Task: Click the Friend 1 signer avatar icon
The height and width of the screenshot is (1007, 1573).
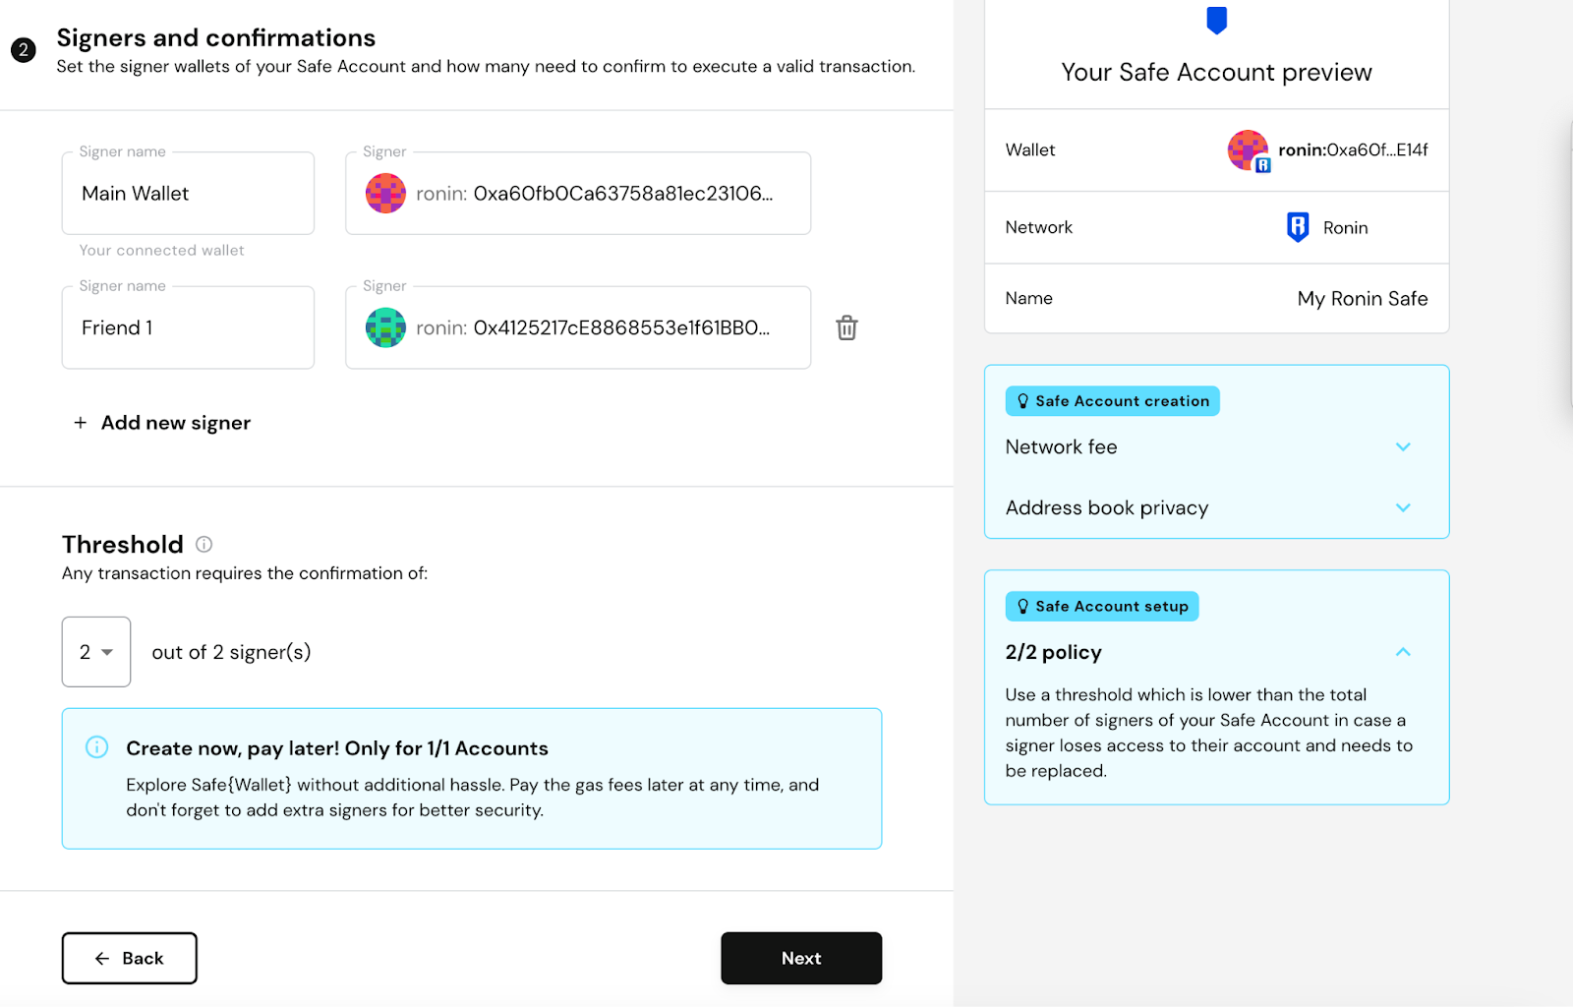Action: coord(385,327)
